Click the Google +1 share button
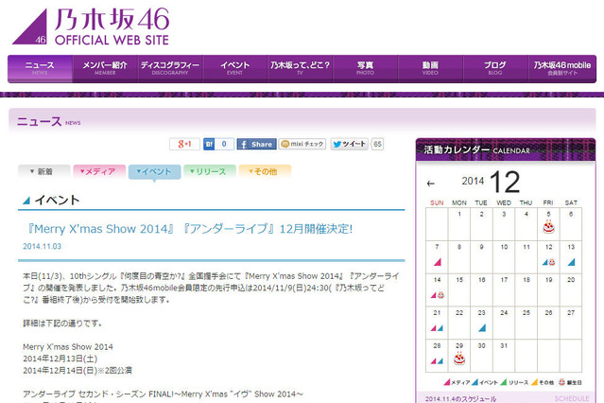 click(184, 144)
